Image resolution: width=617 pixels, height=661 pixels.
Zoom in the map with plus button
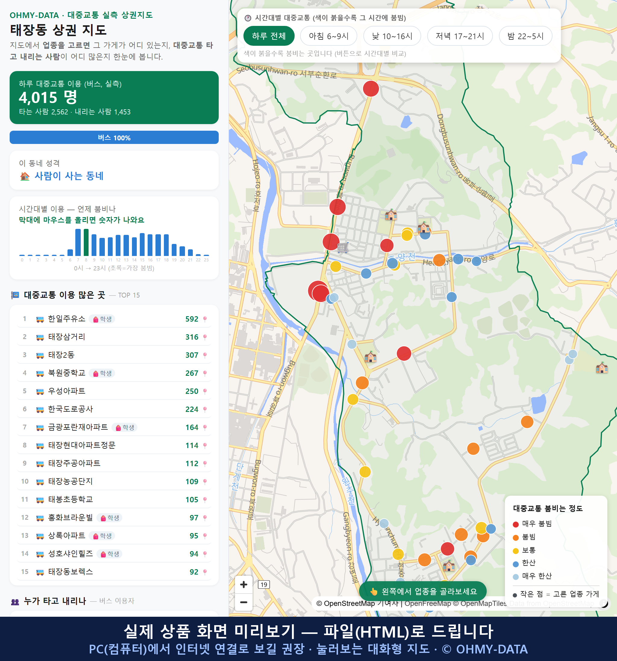tap(244, 585)
